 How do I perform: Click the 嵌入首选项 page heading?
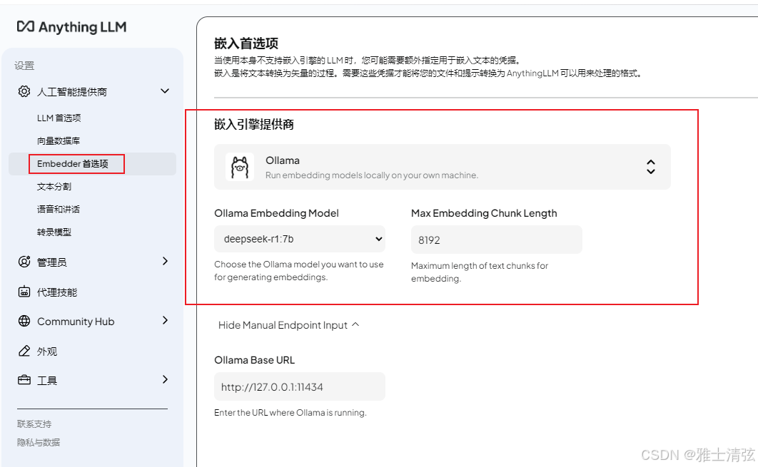[x=246, y=43]
